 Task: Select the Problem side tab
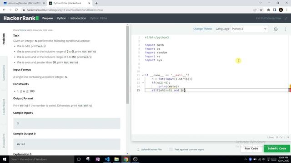click(4, 39)
